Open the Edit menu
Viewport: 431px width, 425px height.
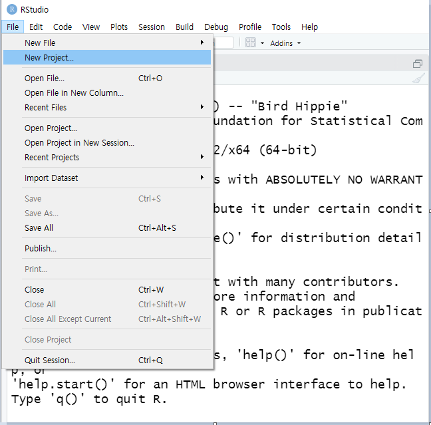click(36, 27)
